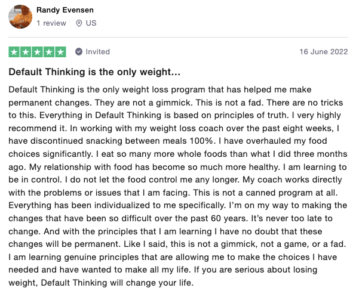The width and height of the screenshot is (359, 291).
Task: Click the Invited checkmark circle icon
Action: pyautogui.click(x=78, y=52)
